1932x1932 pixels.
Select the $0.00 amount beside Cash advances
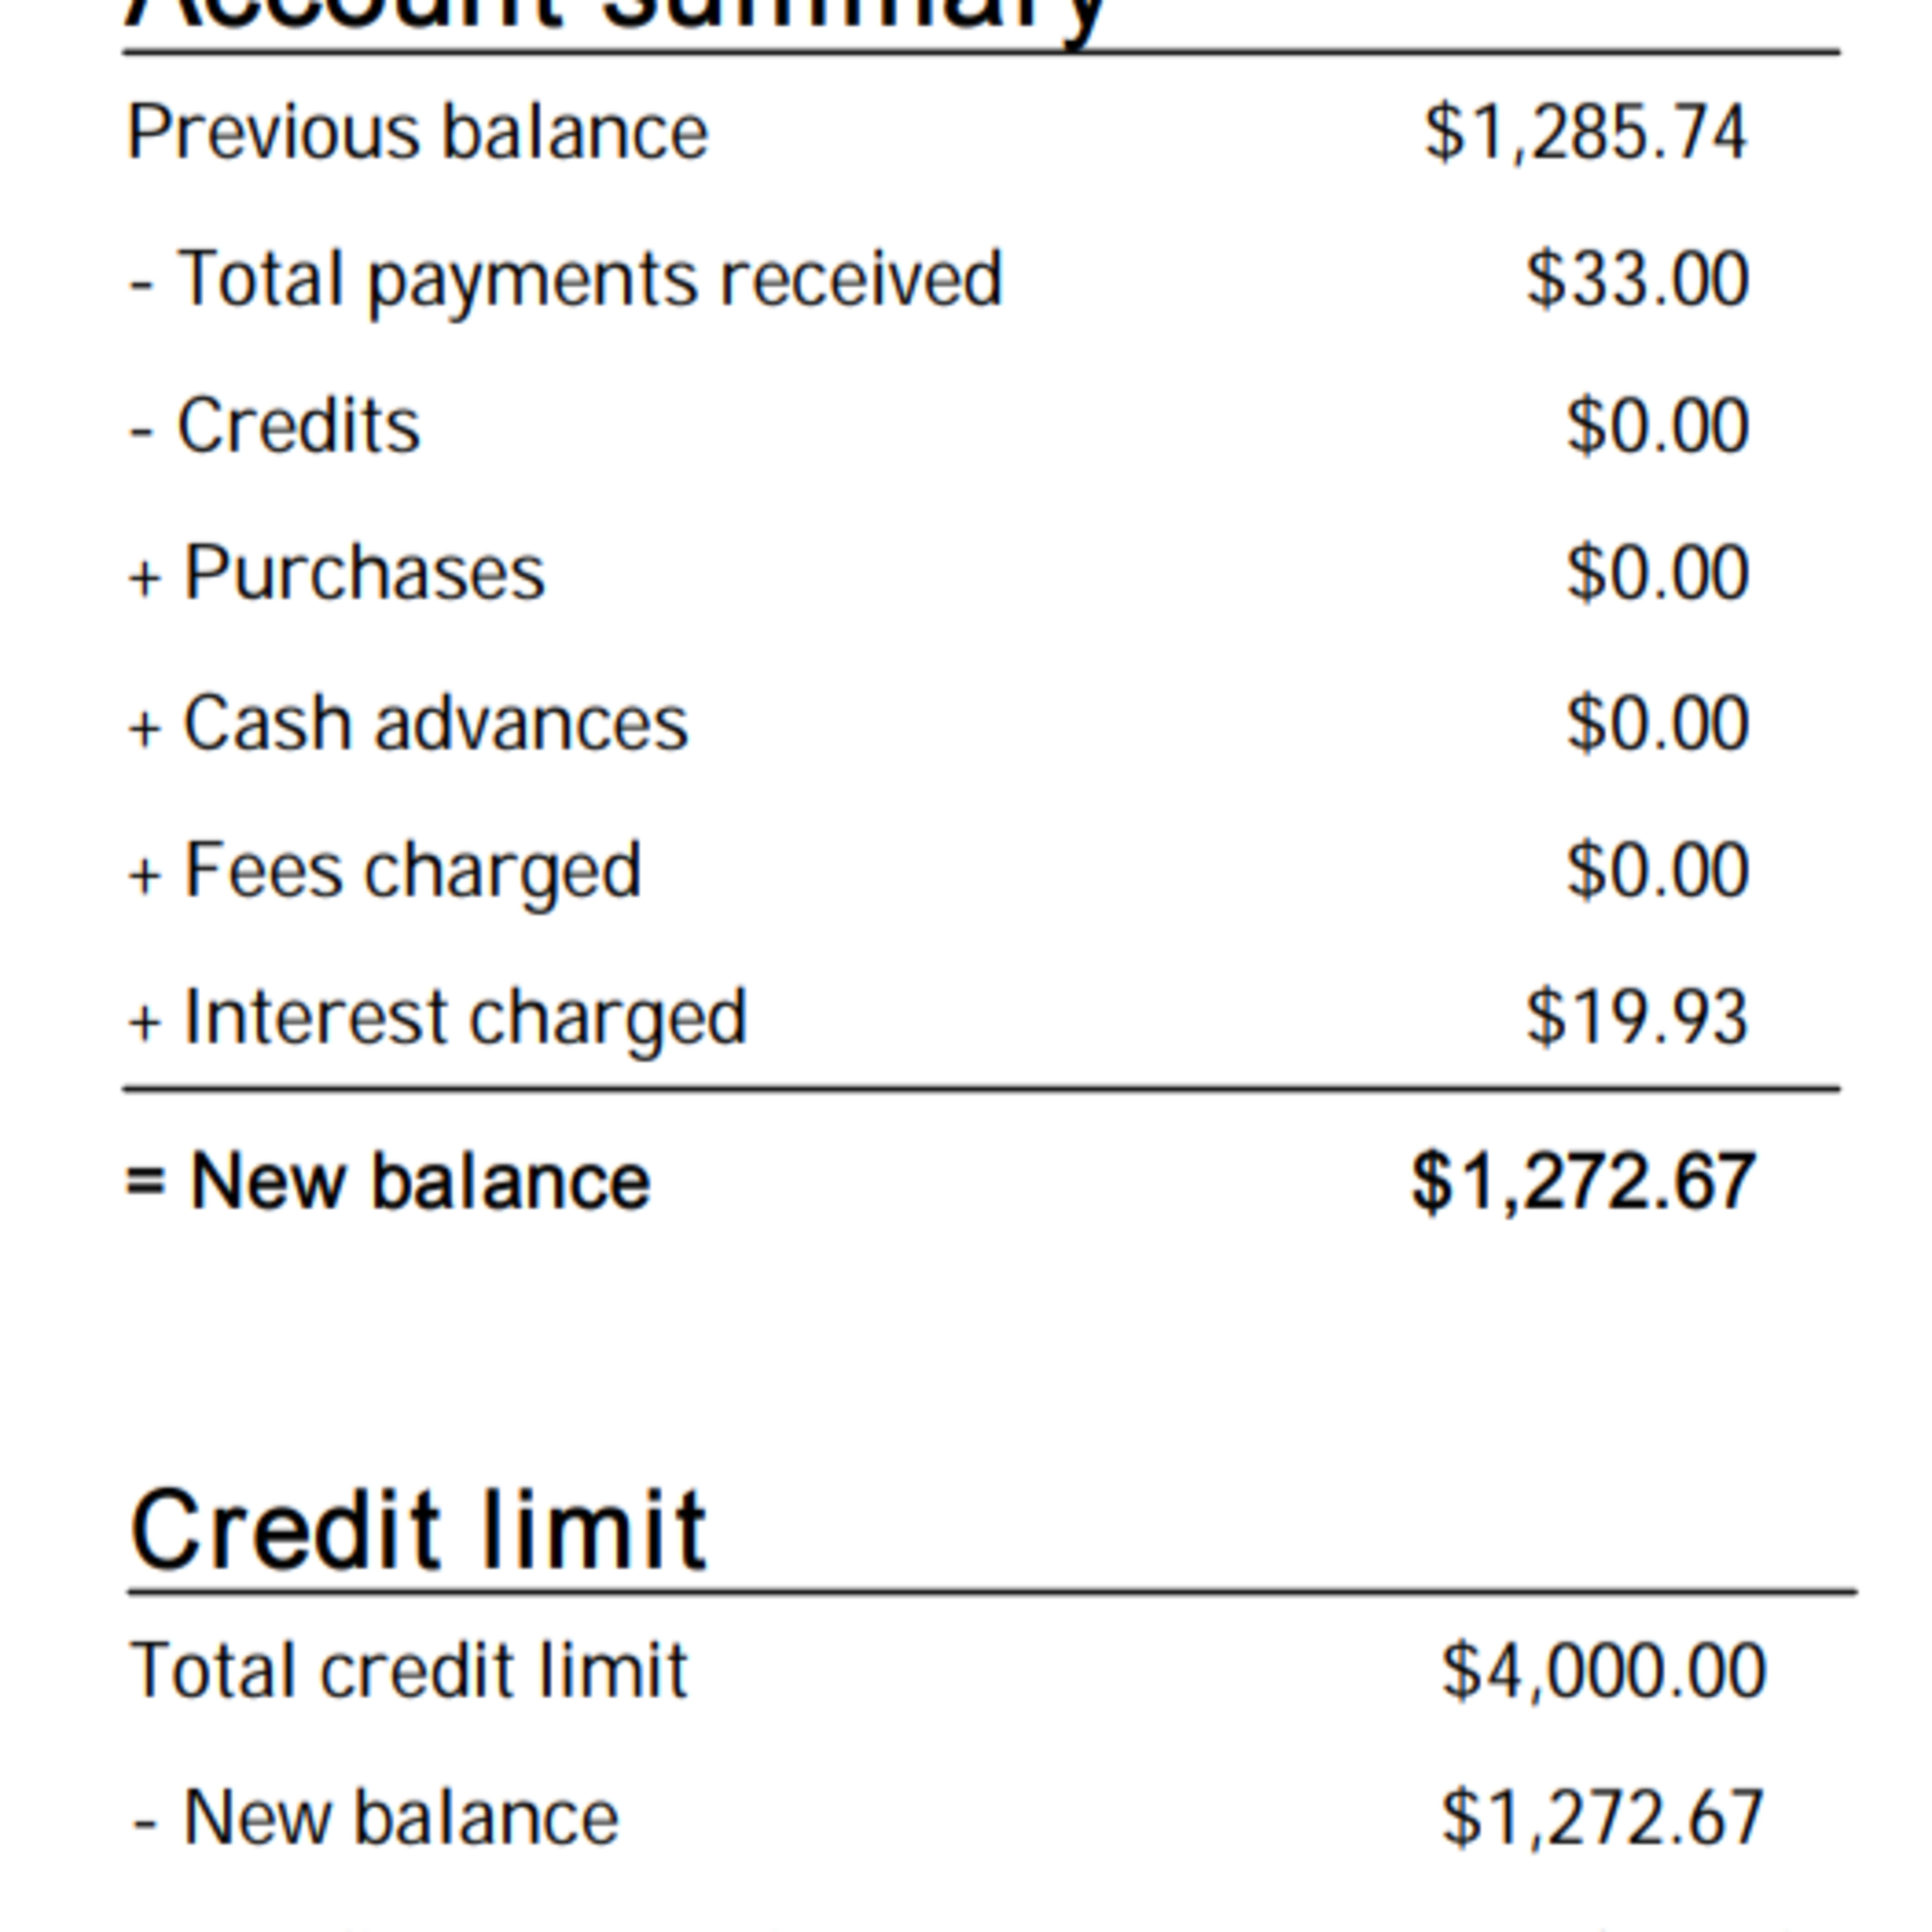tap(1657, 723)
